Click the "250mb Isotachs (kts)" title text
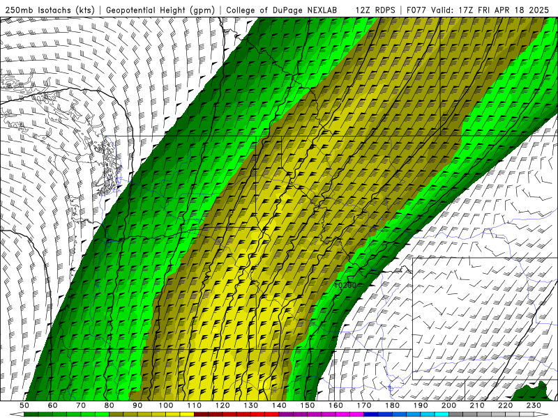The height and width of the screenshot is (418, 558). [x=50, y=10]
